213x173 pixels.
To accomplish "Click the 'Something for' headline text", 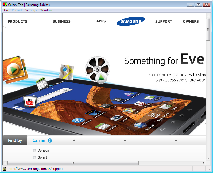I will pos(151,61).
